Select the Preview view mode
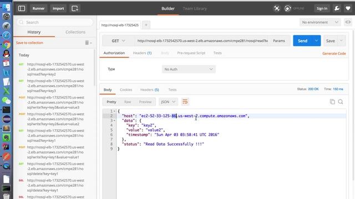The height and width of the screenshot is (199, 355). pos(145,102)
